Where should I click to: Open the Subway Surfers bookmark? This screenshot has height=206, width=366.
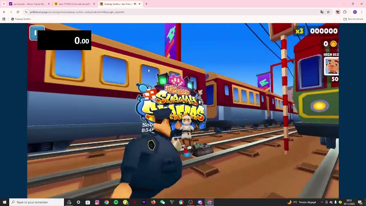[x=21, y=19]
